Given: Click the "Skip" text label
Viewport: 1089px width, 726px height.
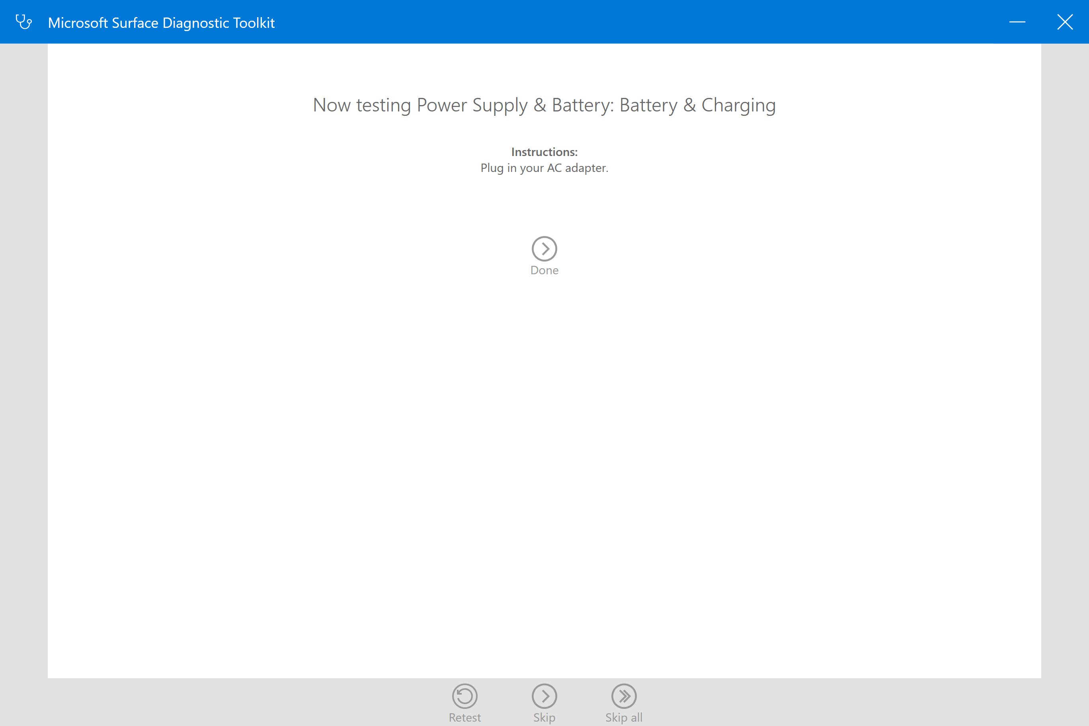Looking at the screenshot, I should click(x=544, y=717).
